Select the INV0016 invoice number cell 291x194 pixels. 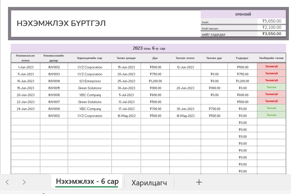[x=54, y=95]
